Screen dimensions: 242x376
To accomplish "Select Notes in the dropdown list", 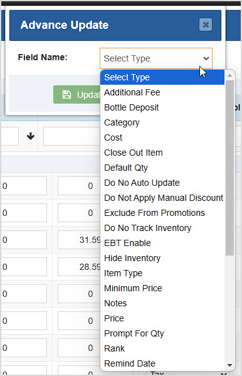I will pyautogui.click(x=162, y=303).
